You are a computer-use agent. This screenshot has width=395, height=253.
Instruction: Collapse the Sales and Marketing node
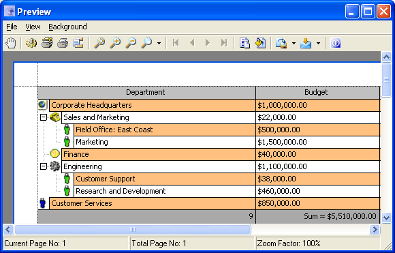tap(44, 117)
